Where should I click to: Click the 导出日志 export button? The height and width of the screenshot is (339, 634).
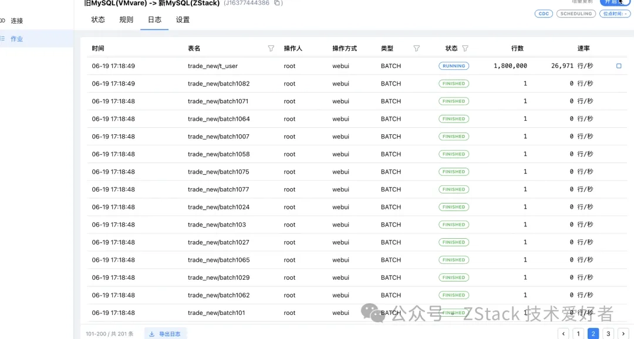pos(166,334)
